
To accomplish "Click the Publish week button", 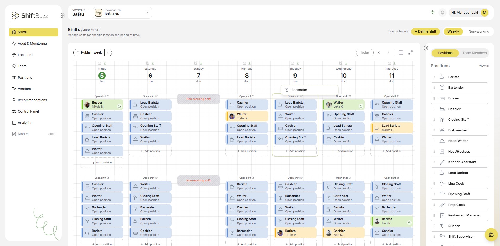I will click(x=89, y=52).
